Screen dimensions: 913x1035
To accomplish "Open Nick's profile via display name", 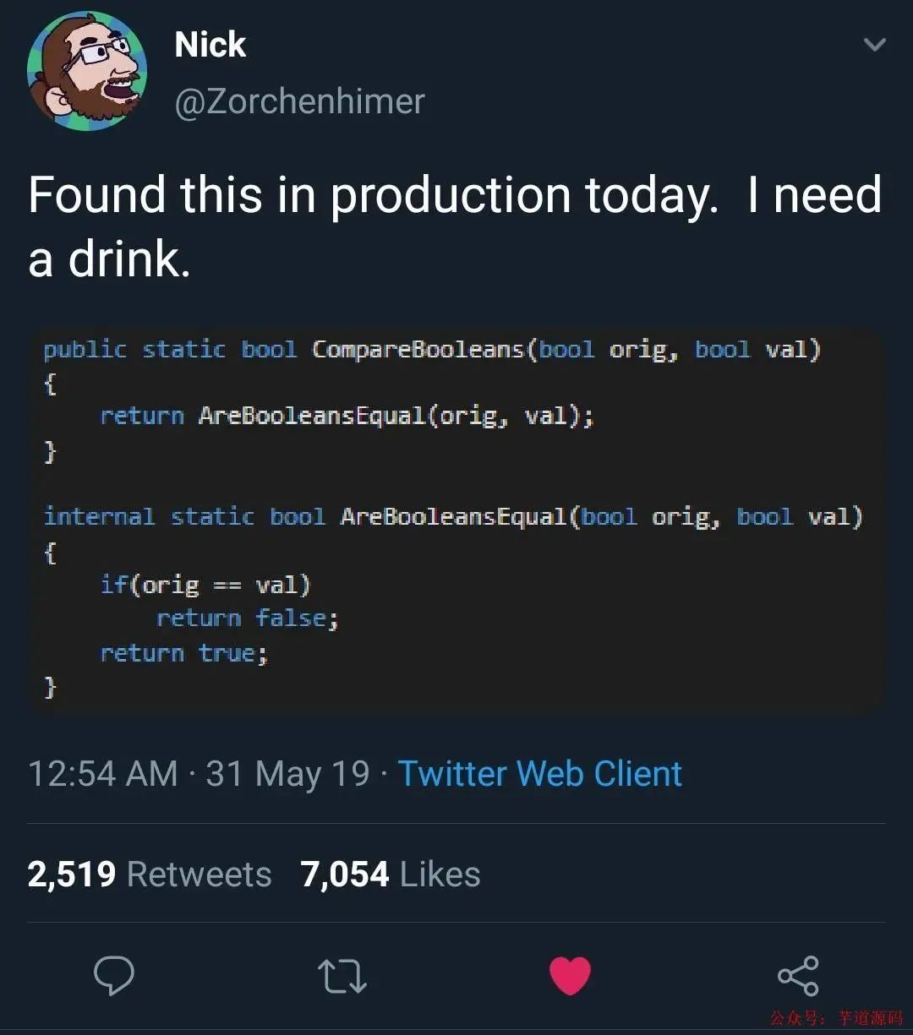I will [x=209, y=44].
